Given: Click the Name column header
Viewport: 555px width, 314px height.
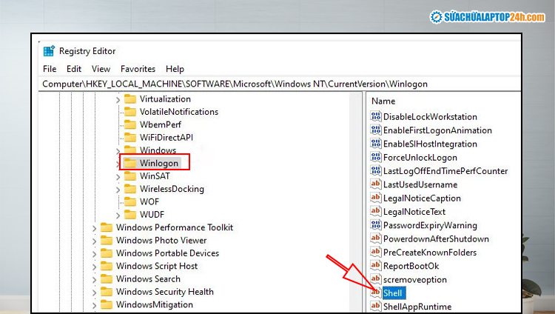Looking at the screenshot, I should coord(383,101).
